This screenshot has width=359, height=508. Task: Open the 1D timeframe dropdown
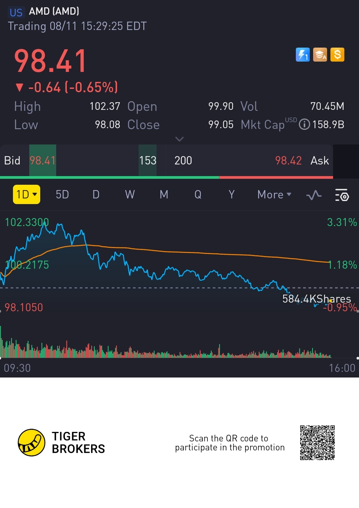pyautogui.click(x=27, y=194)
